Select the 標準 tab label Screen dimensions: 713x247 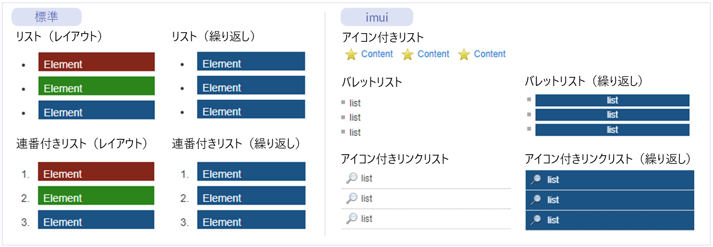click(x=47, y=17)
